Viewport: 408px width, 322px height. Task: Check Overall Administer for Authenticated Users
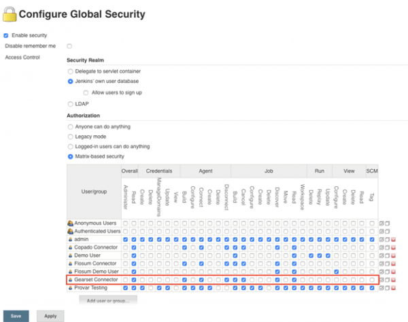(x=125, y=231)
